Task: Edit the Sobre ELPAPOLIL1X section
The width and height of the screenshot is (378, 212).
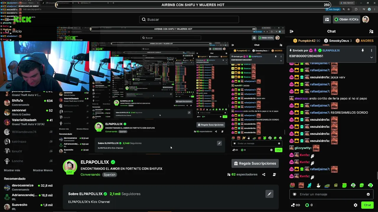Action: pos(269,194)
